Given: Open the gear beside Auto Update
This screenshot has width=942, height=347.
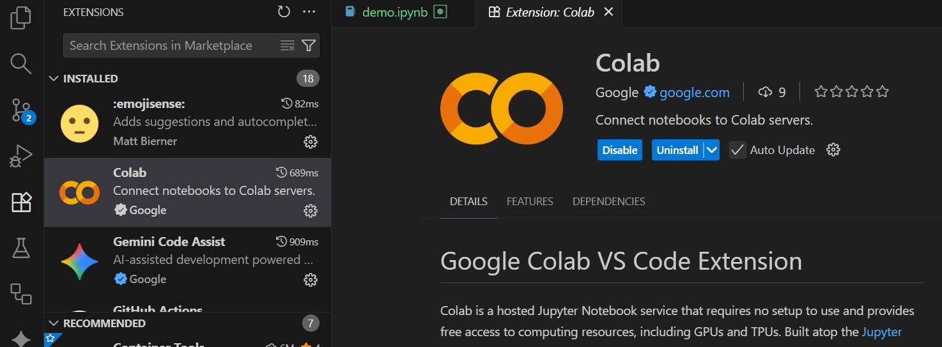Looking at the screenshot, I should (833, 150).
